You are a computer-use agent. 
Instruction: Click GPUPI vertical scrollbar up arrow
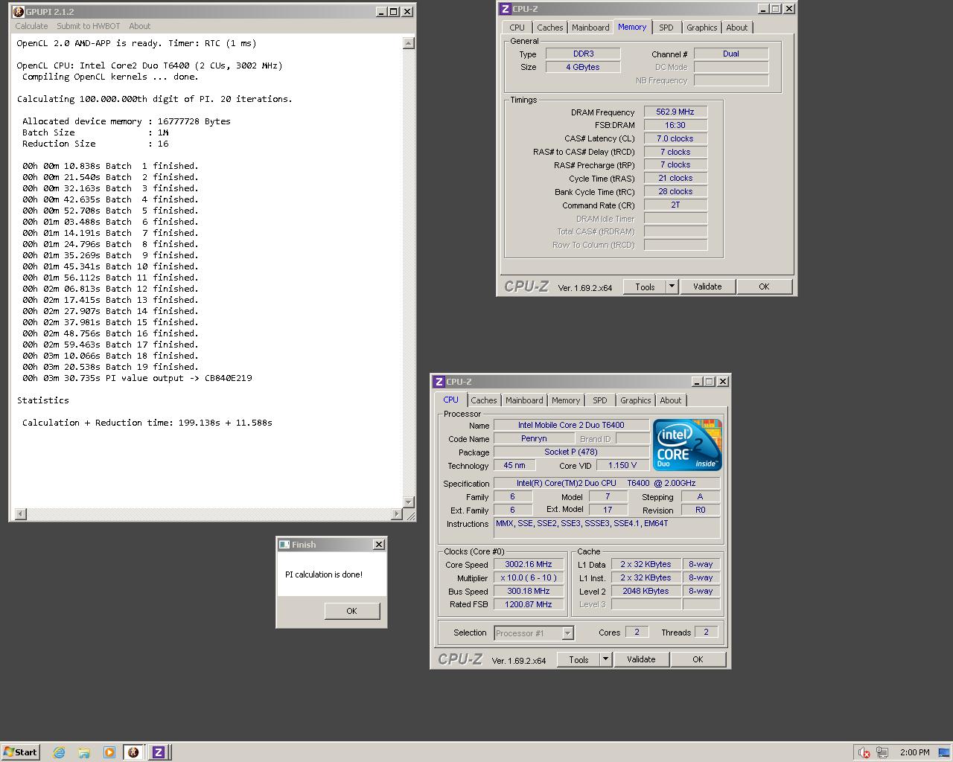click(x=408, y=43)
